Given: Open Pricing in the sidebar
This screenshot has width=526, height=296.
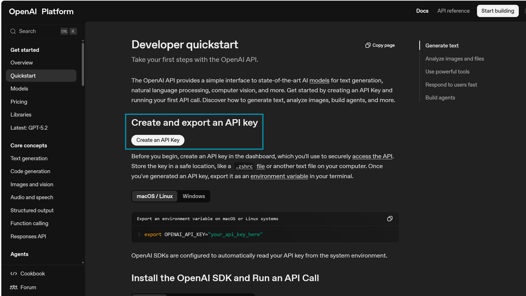Looking at the screenshot, I should point(19,102).
